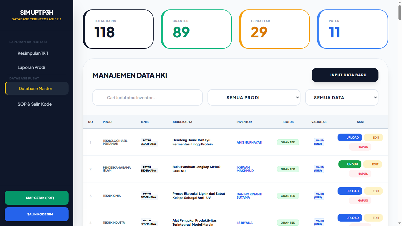Upload file for Daning Kinanti Sutama row
Viewport: 402px width, 226px height.
click(350, 191)
